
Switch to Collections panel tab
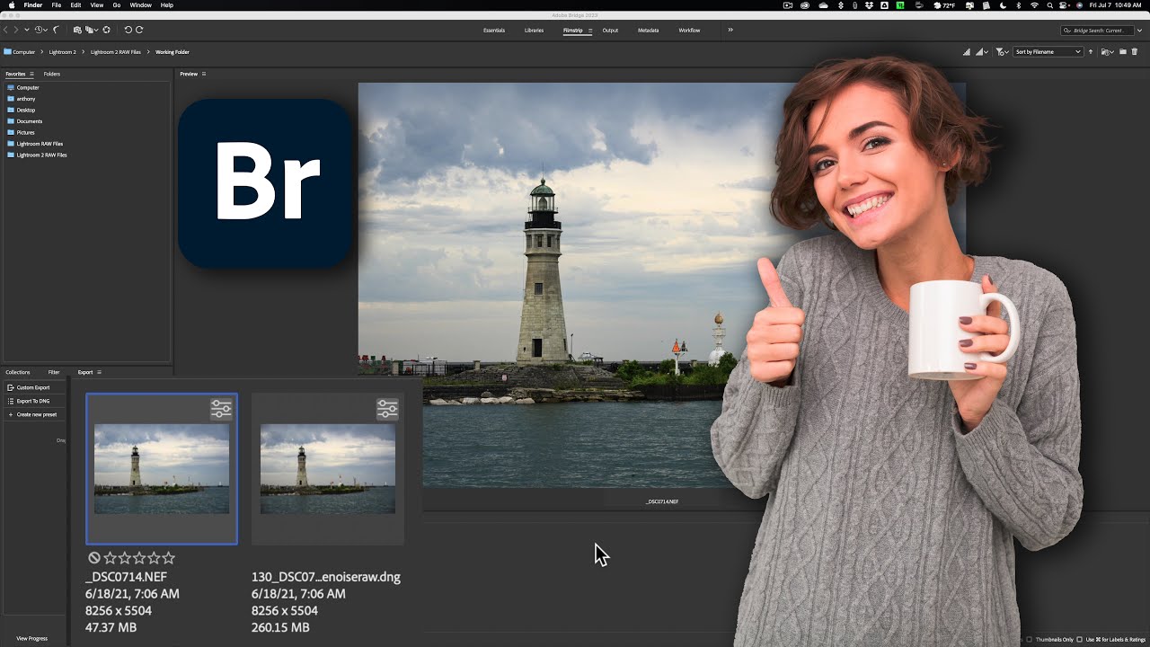pyautogui.click(x=18, y=372)
